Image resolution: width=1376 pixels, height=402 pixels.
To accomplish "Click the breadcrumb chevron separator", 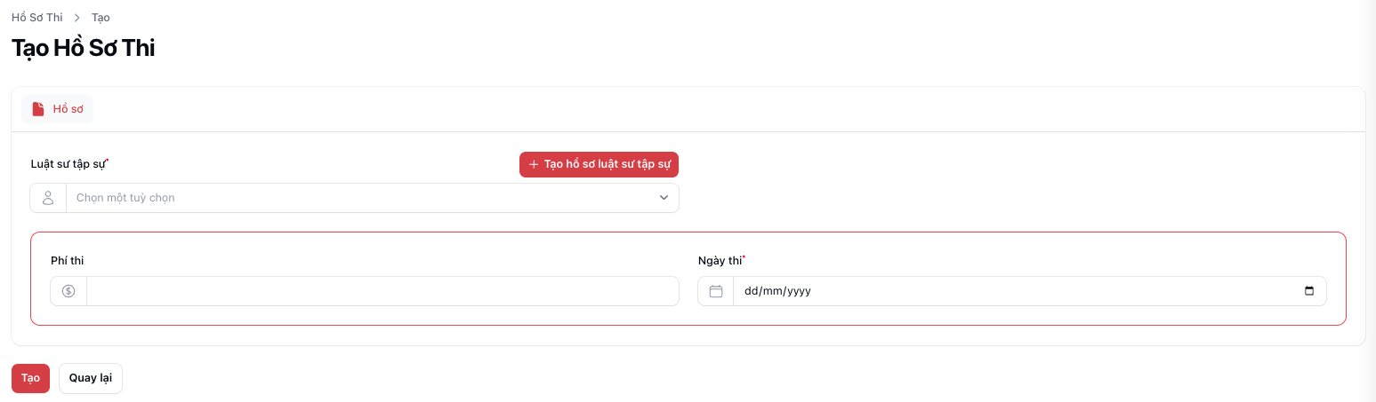I will pyautogui.click(x=77, y=18).
